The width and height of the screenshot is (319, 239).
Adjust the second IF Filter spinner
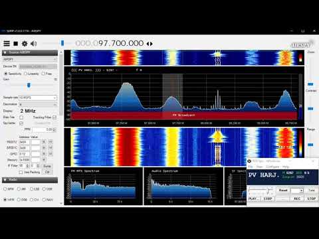pyautogui.click(x=38, y=166)
